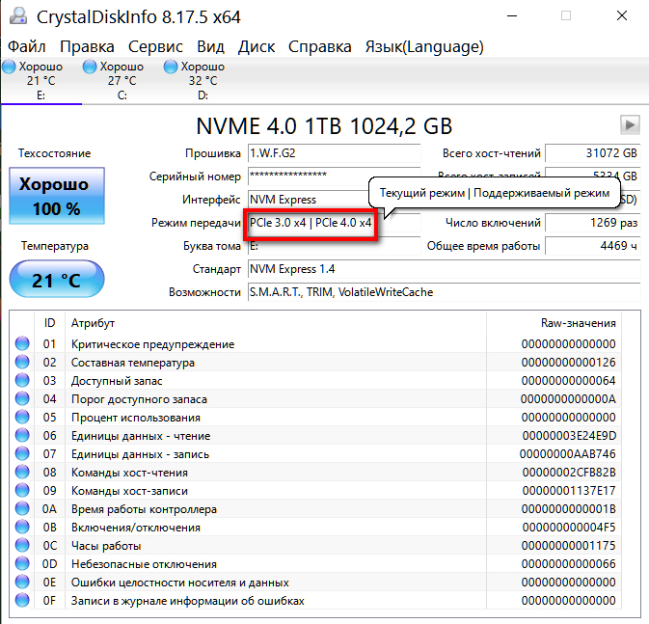
Task: Click status icon of attribute 07 row
Action: tap(22, 453)
